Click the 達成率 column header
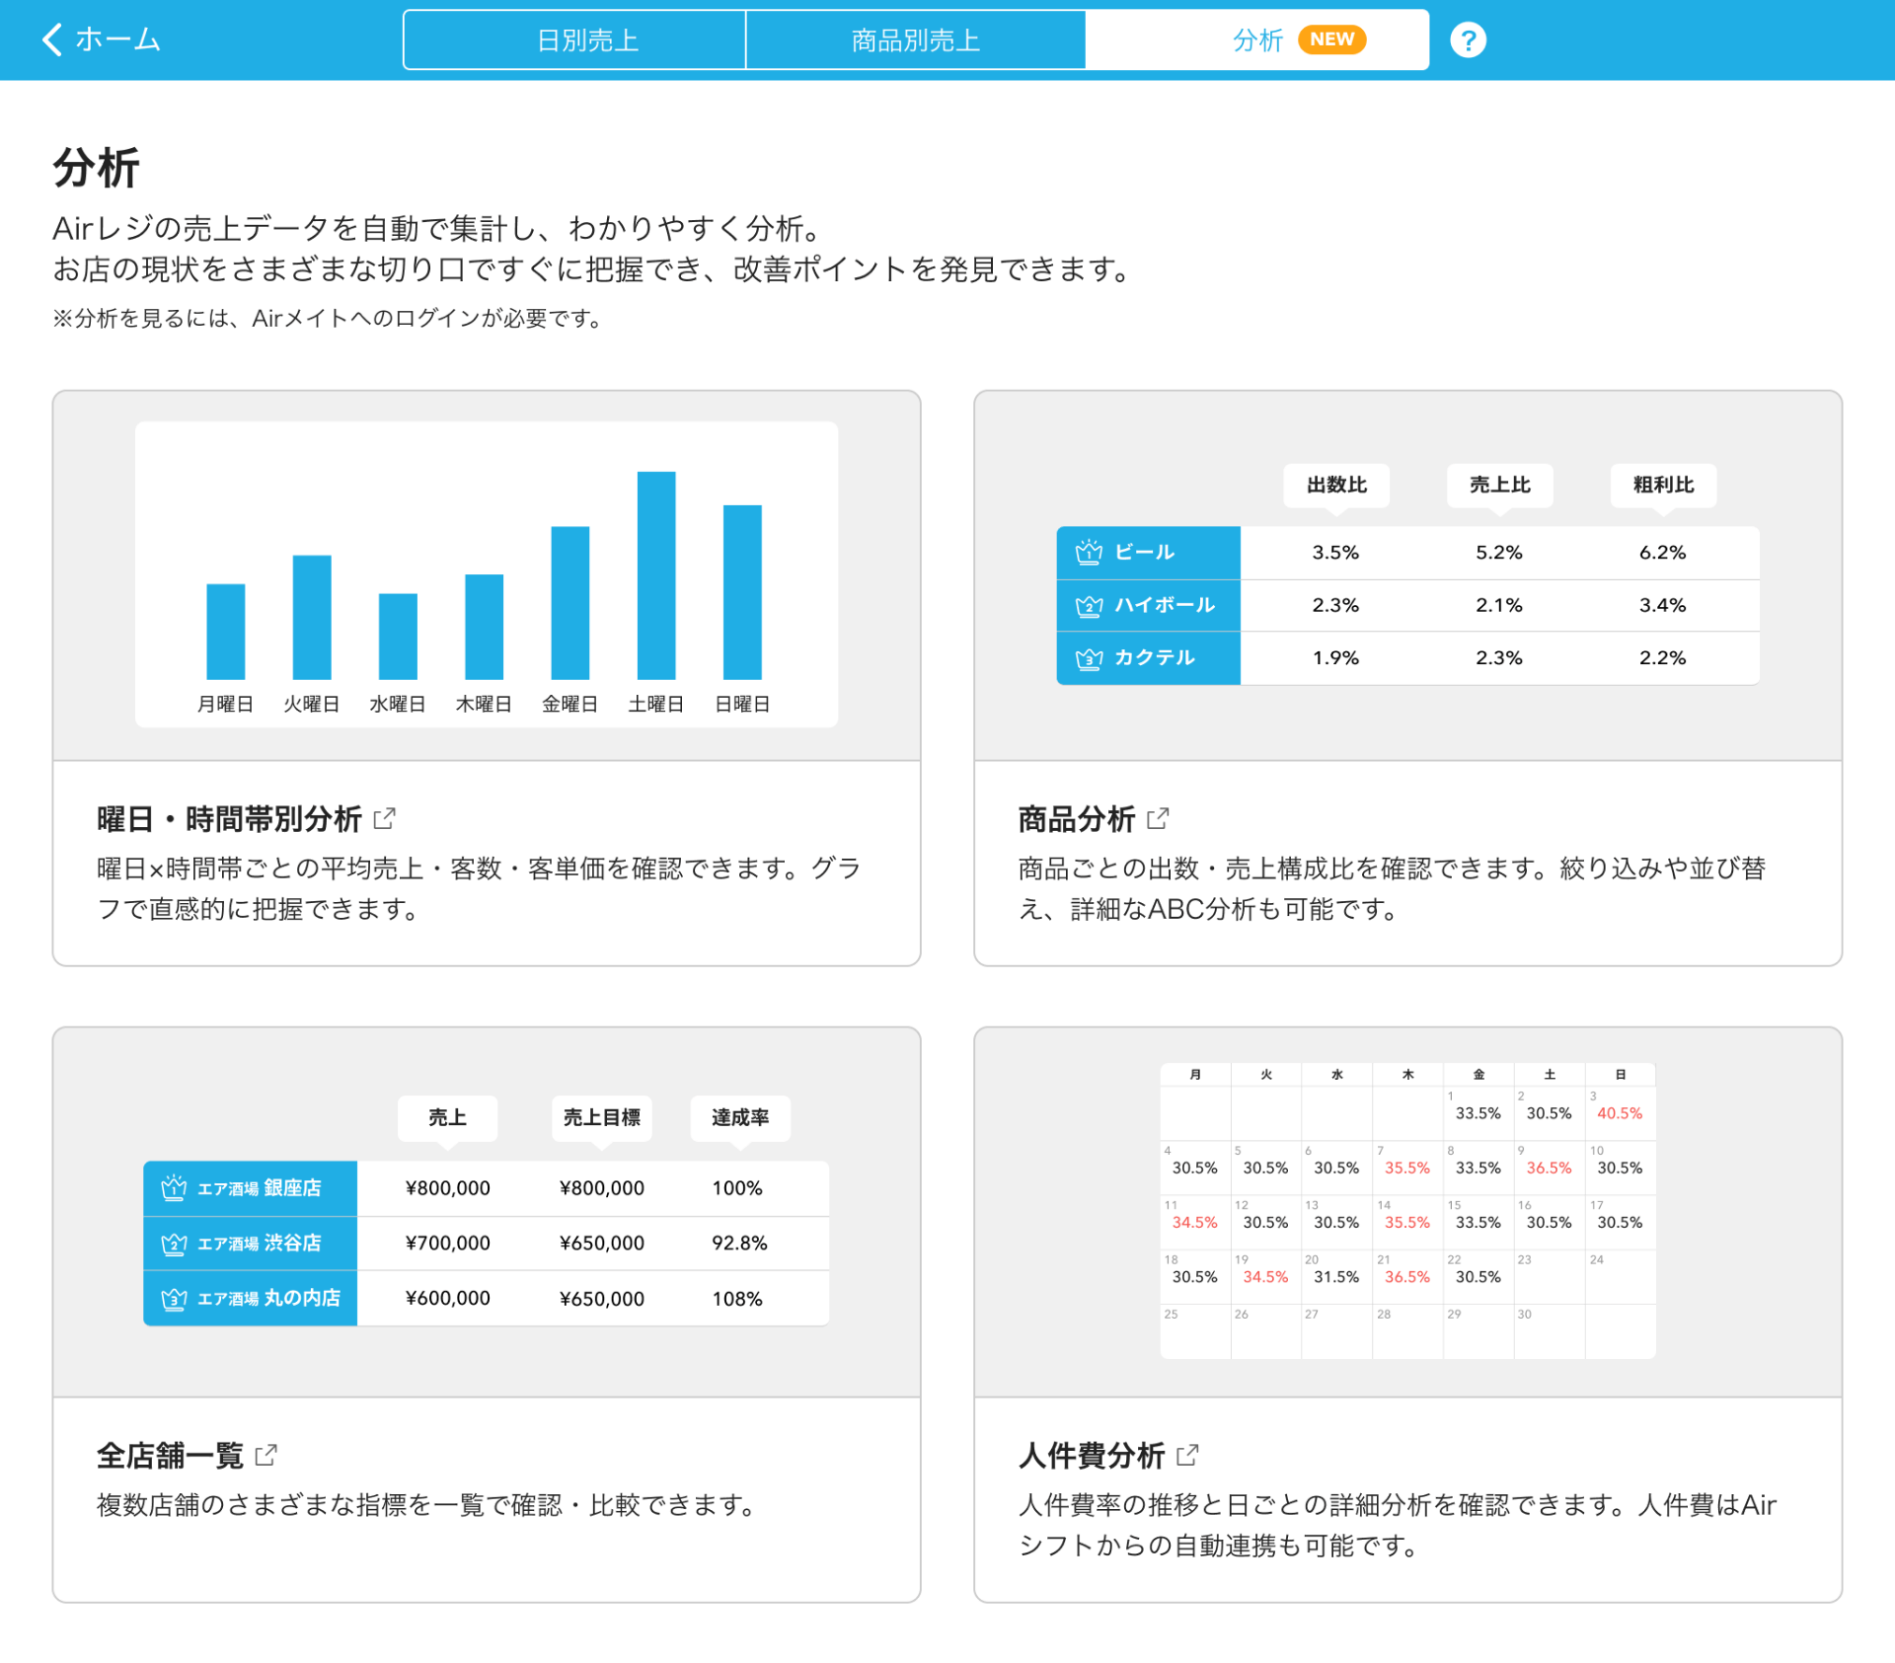This screenshot has height=1663, width=1895. [x=740, y=1118]
